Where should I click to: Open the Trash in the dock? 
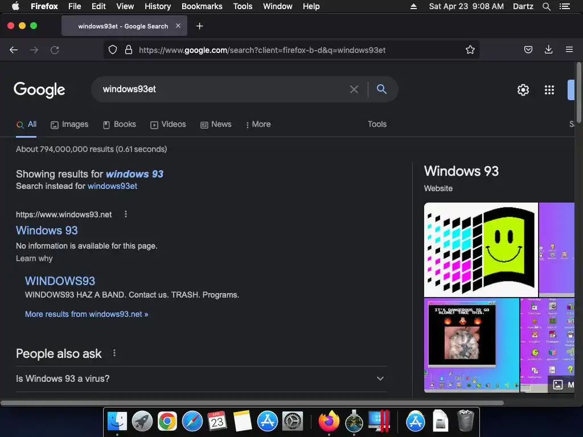(466, 420)
